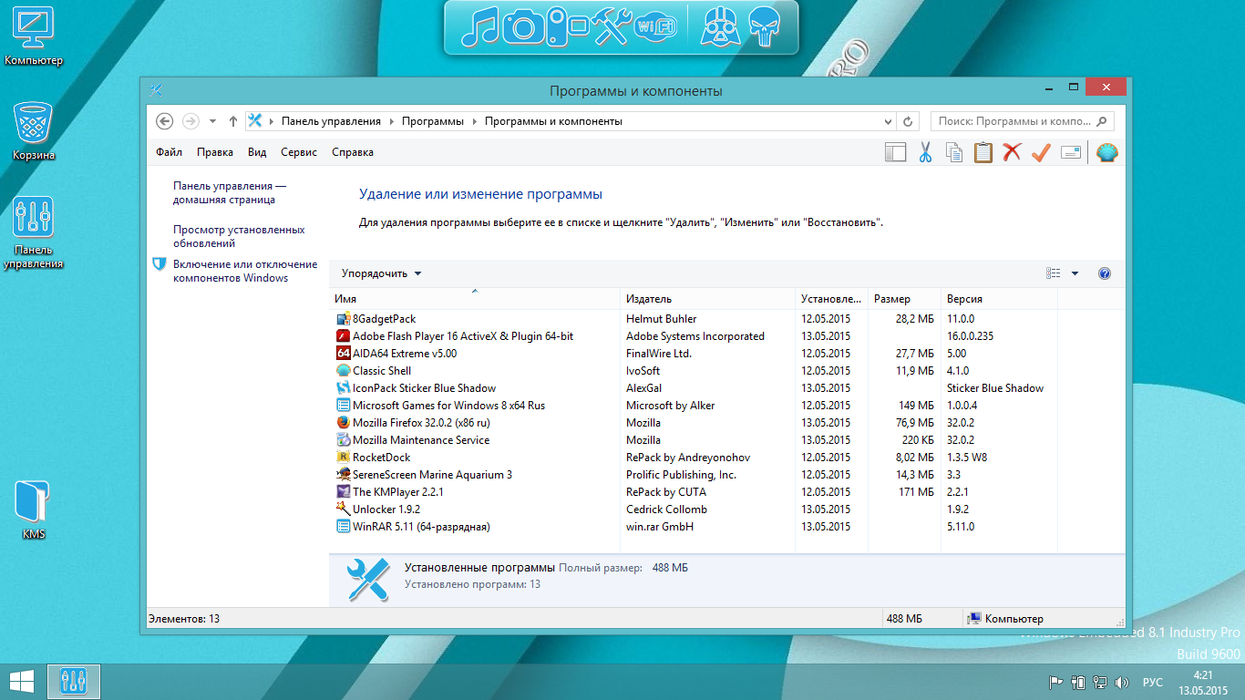
Task: Click the Copy documents icon in toolbar
Action: click(x=954, y=152)
